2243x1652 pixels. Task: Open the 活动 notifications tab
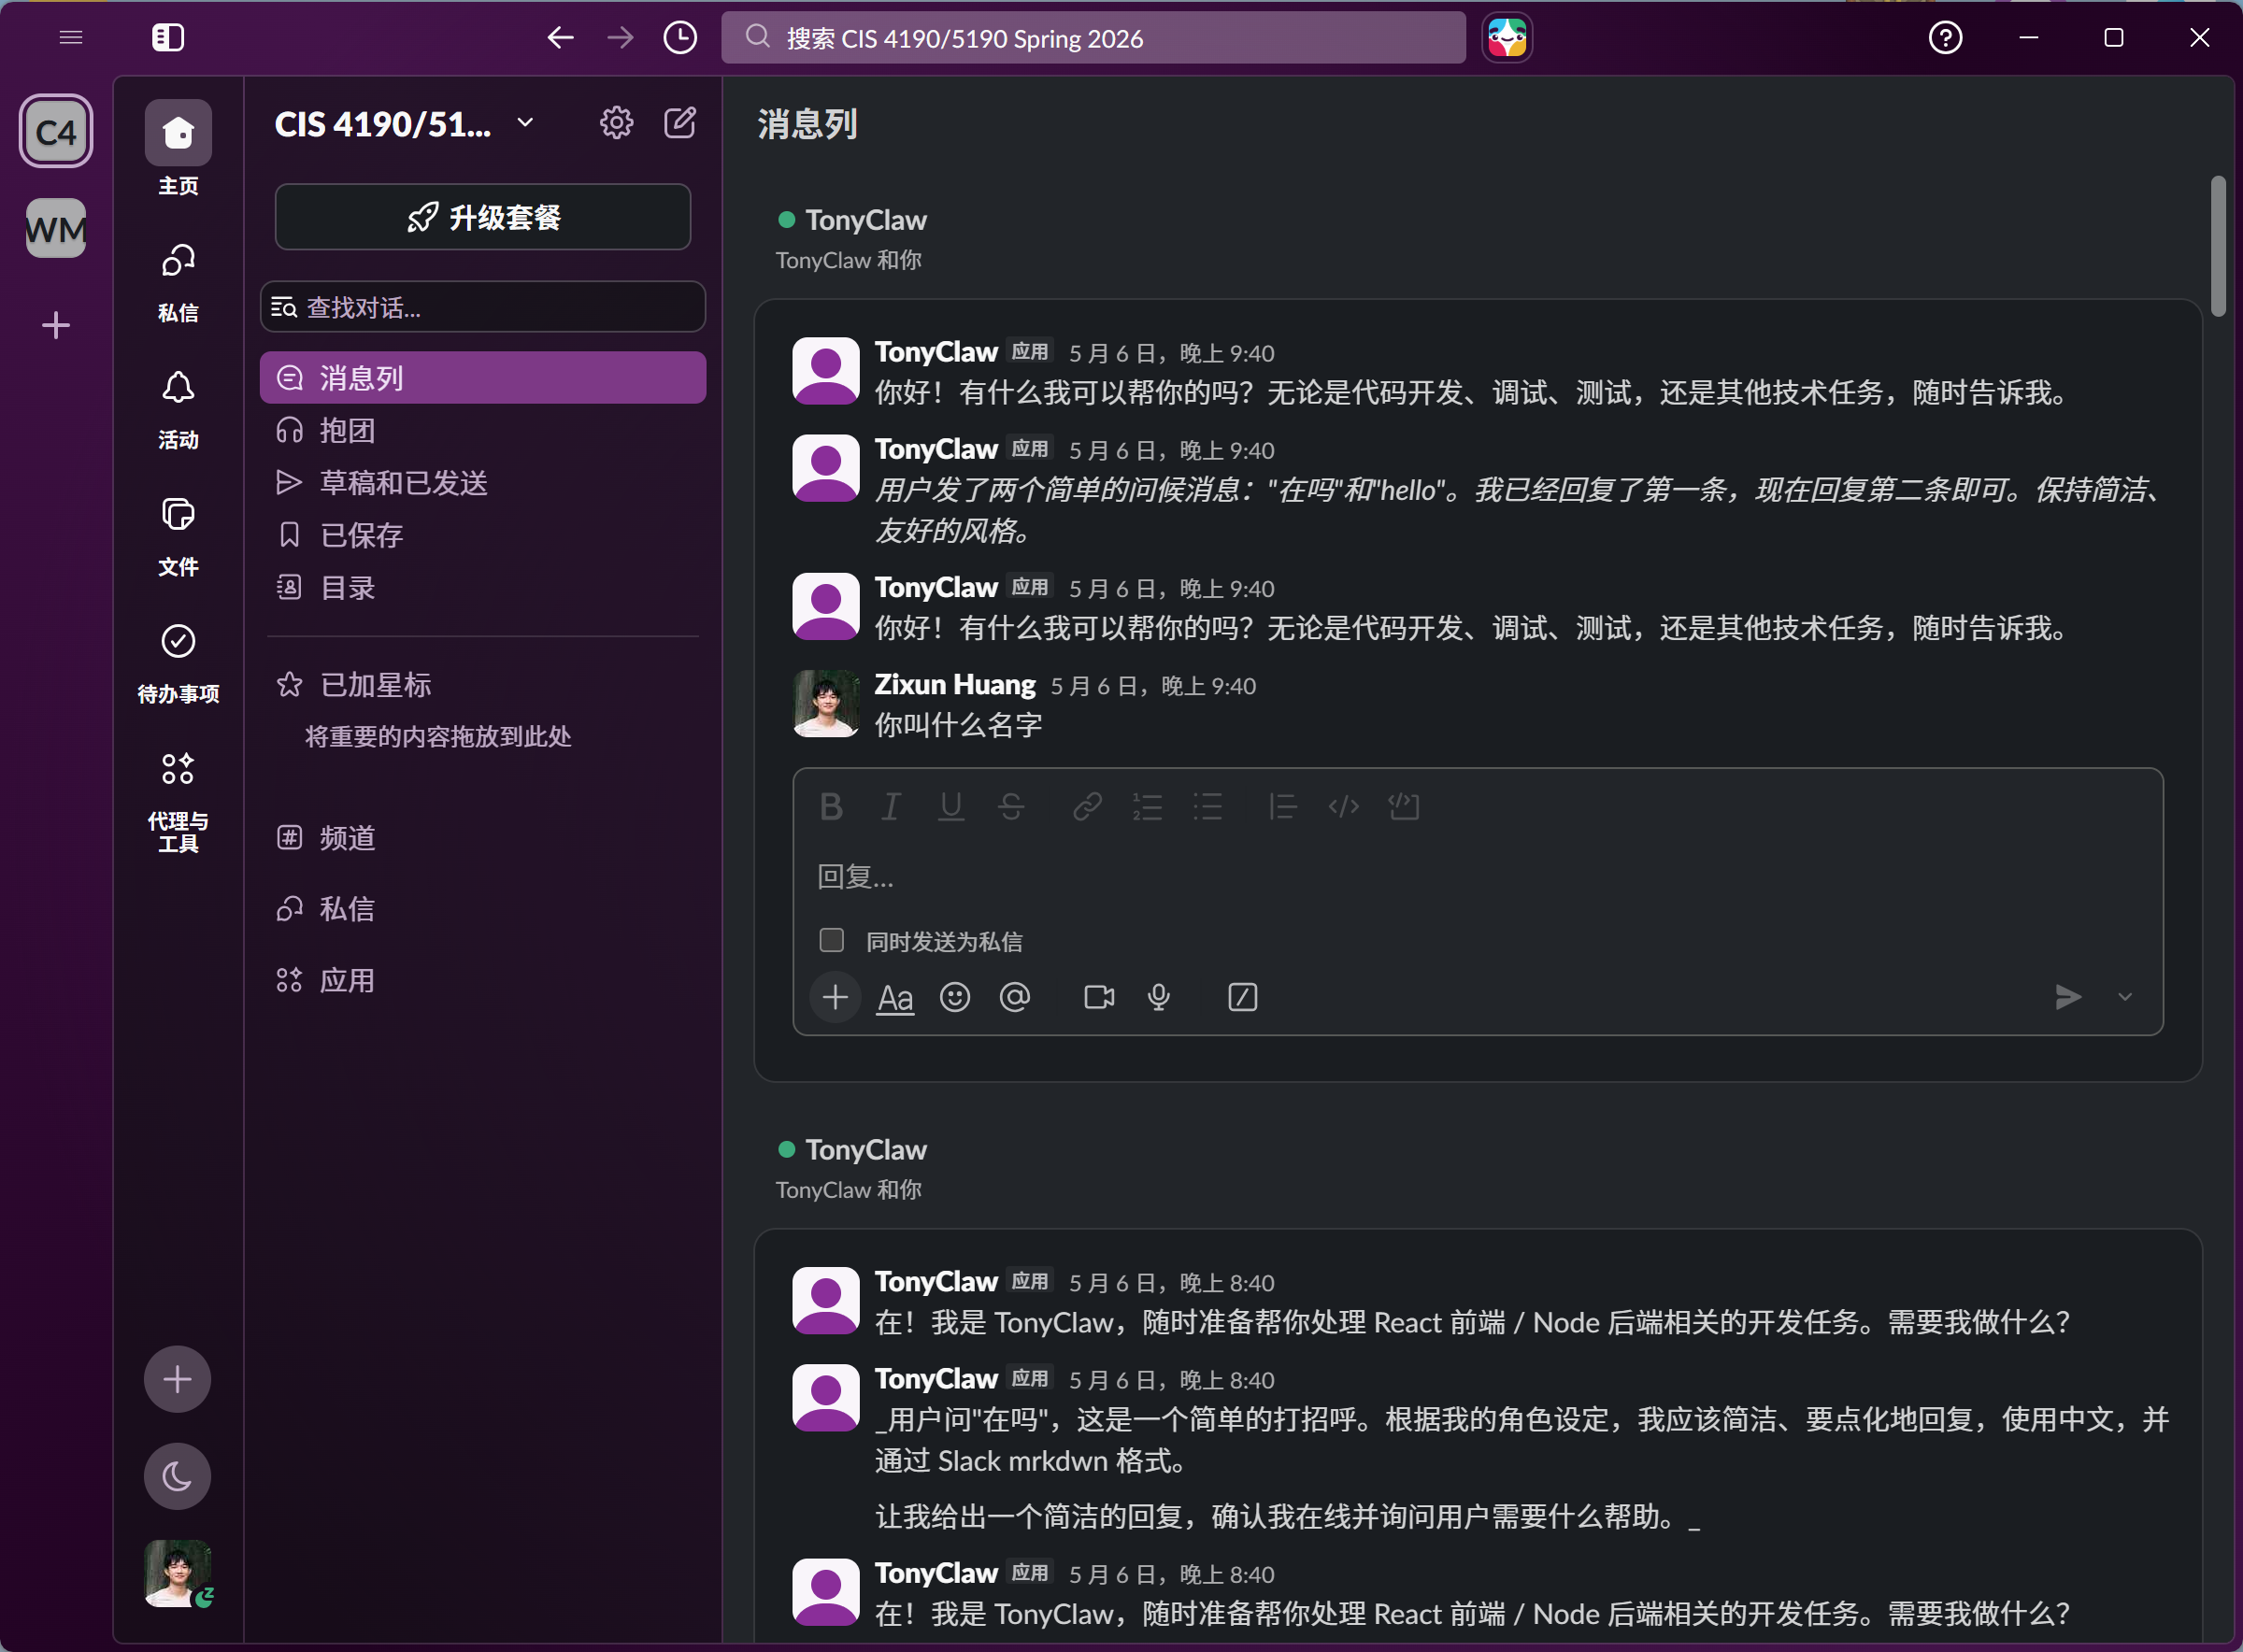178,410
